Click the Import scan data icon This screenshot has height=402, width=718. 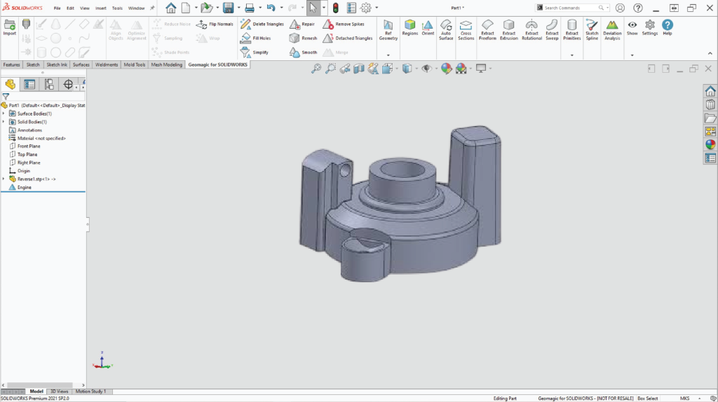[10, 27]
